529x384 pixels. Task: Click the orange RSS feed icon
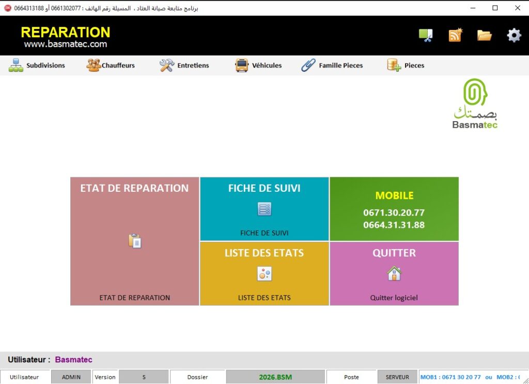click(455, 35)
